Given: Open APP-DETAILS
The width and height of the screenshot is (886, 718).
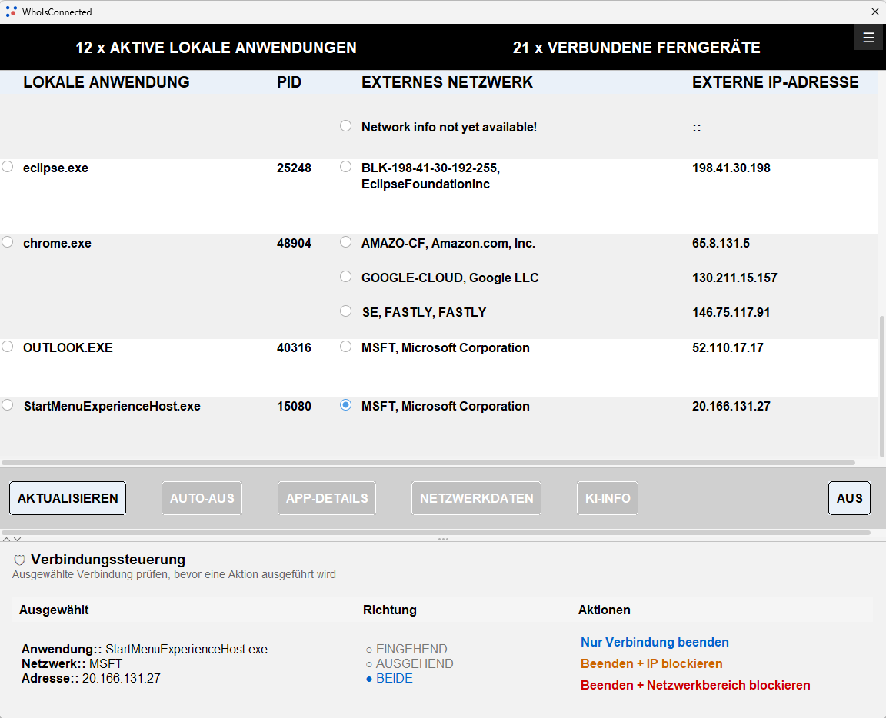Looking at the screenshot, I should click(x=327, y=498).
